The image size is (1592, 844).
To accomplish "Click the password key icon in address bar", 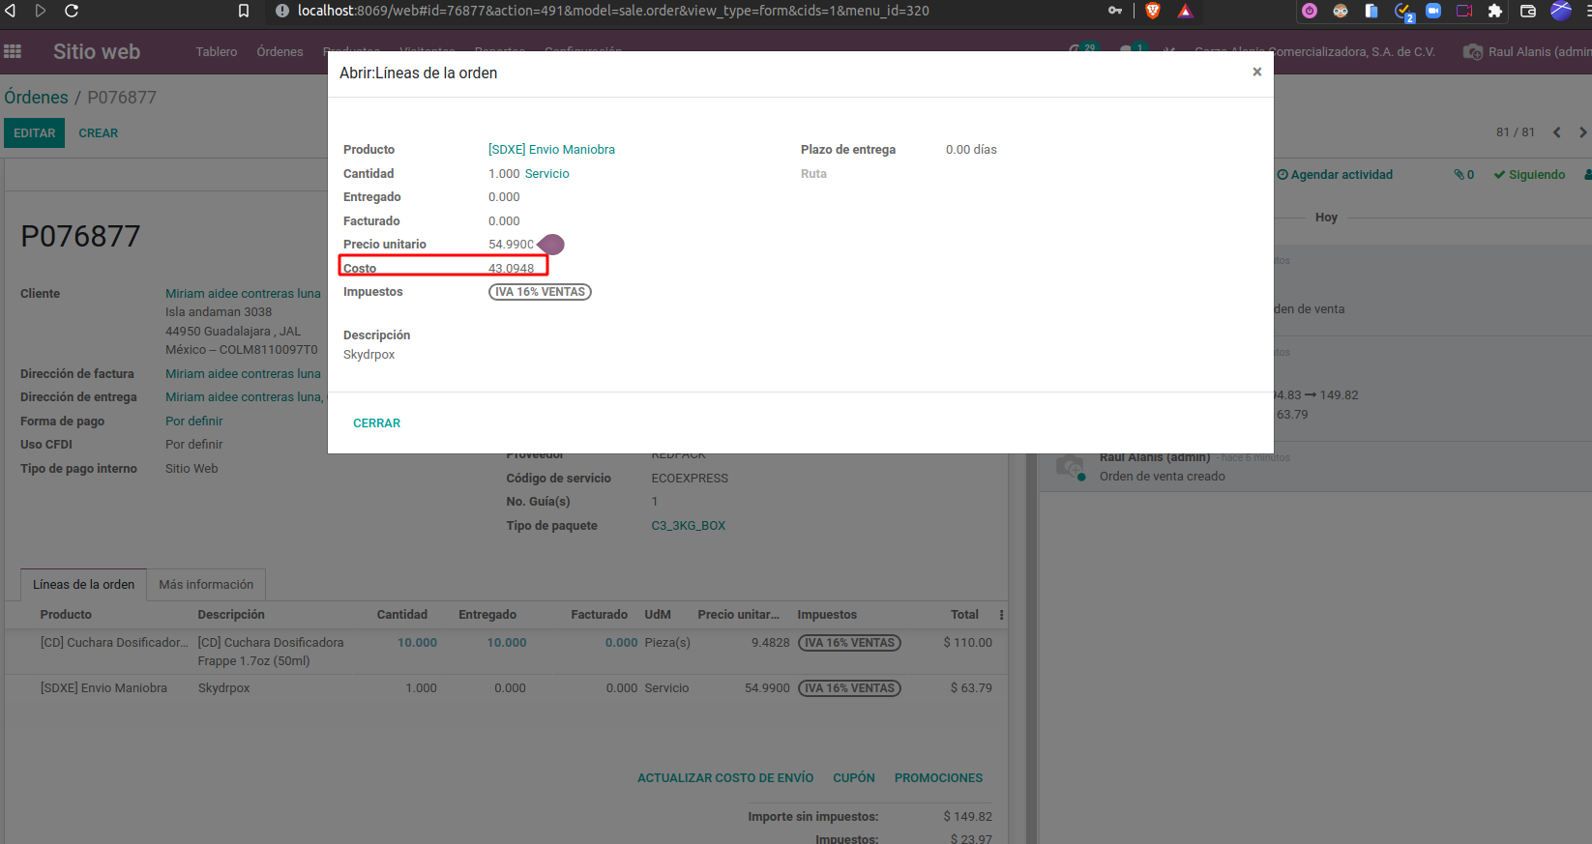I will (x=1115, y=11).
